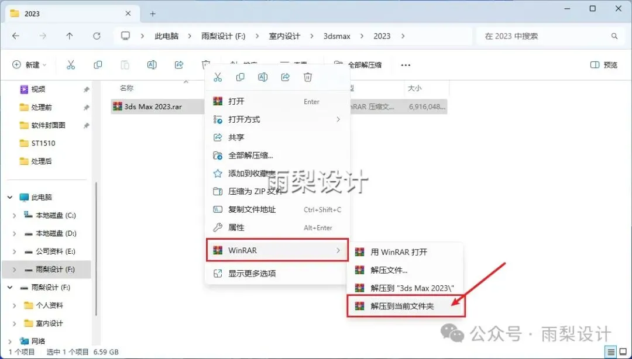632x359 pixels.
Task: Open the 软件封面图 quick access folder
Action: [49, 125]
